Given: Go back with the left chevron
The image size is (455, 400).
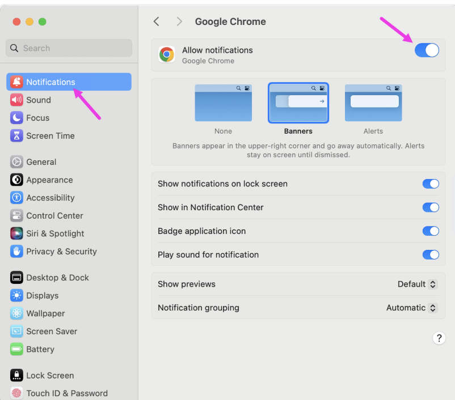Looking at the screenshot, I should click(x=157, y=22).
